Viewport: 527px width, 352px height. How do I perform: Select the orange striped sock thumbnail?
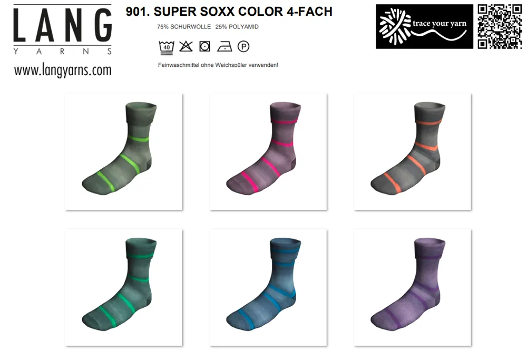(413, 152)
